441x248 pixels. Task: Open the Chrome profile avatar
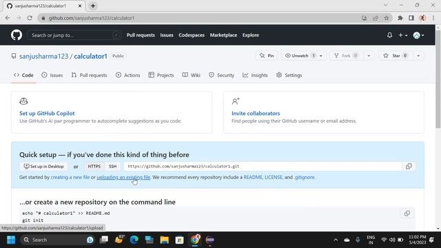422,18
